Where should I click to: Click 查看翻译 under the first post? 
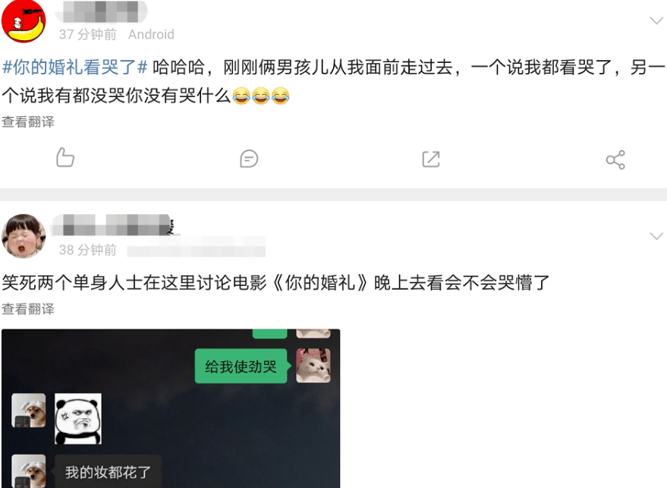tap(28, 121)
